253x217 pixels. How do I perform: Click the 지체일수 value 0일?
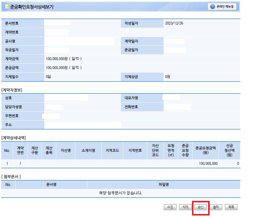[48, 76]
